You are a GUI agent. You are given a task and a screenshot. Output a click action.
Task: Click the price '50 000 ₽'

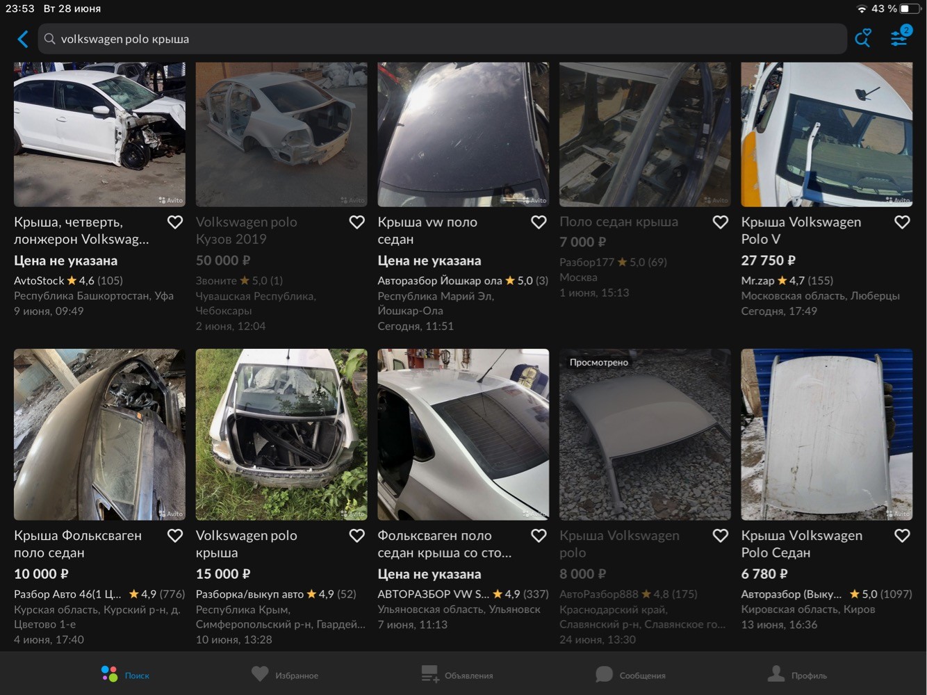click(x=223, y=261)
